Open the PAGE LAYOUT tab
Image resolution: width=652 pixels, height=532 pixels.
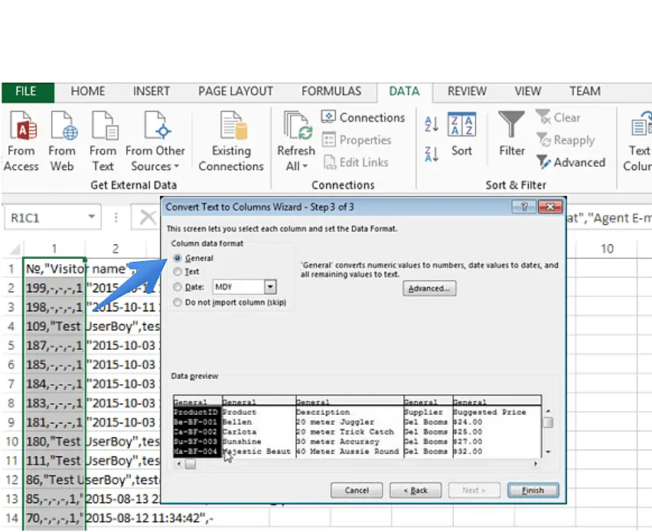[235, 91]
